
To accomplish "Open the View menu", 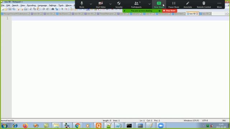I will (x=22, y=5).
